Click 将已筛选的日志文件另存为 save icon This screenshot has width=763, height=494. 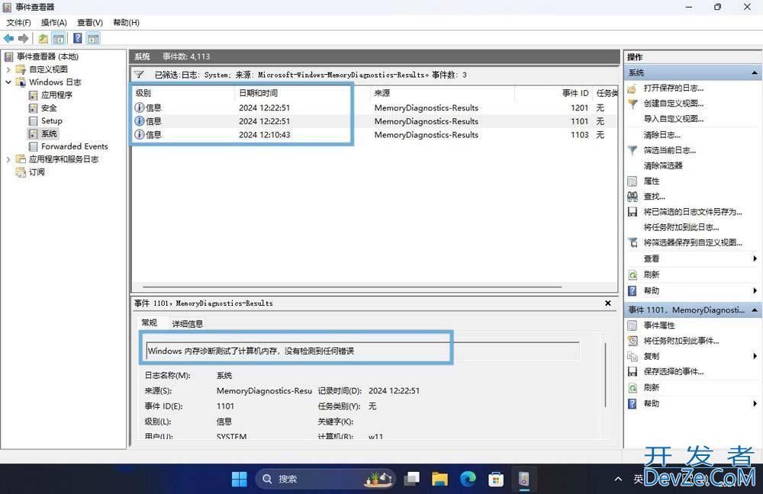(632, 212)
